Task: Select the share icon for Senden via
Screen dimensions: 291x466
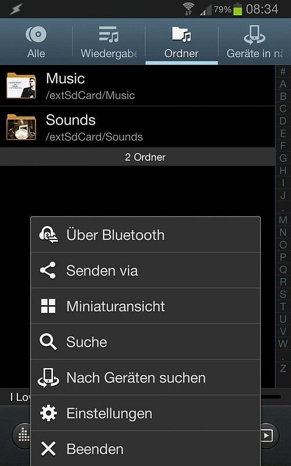Action: point(48,270)
